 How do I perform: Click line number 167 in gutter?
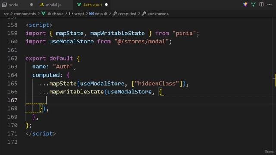click(13, 100)
